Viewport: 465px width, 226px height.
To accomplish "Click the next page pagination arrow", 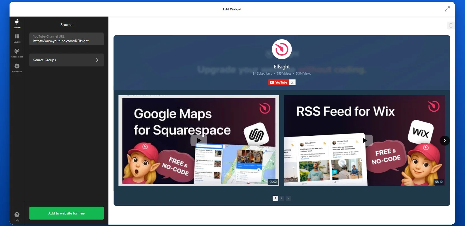I will click(x=288, y=198).
